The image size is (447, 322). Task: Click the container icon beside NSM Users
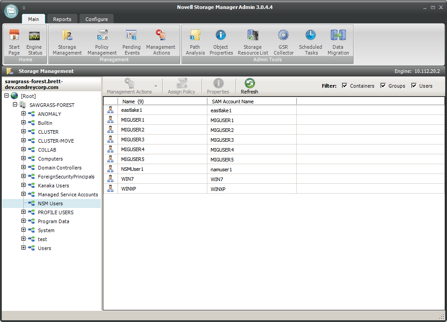click(x=31, y=203)
